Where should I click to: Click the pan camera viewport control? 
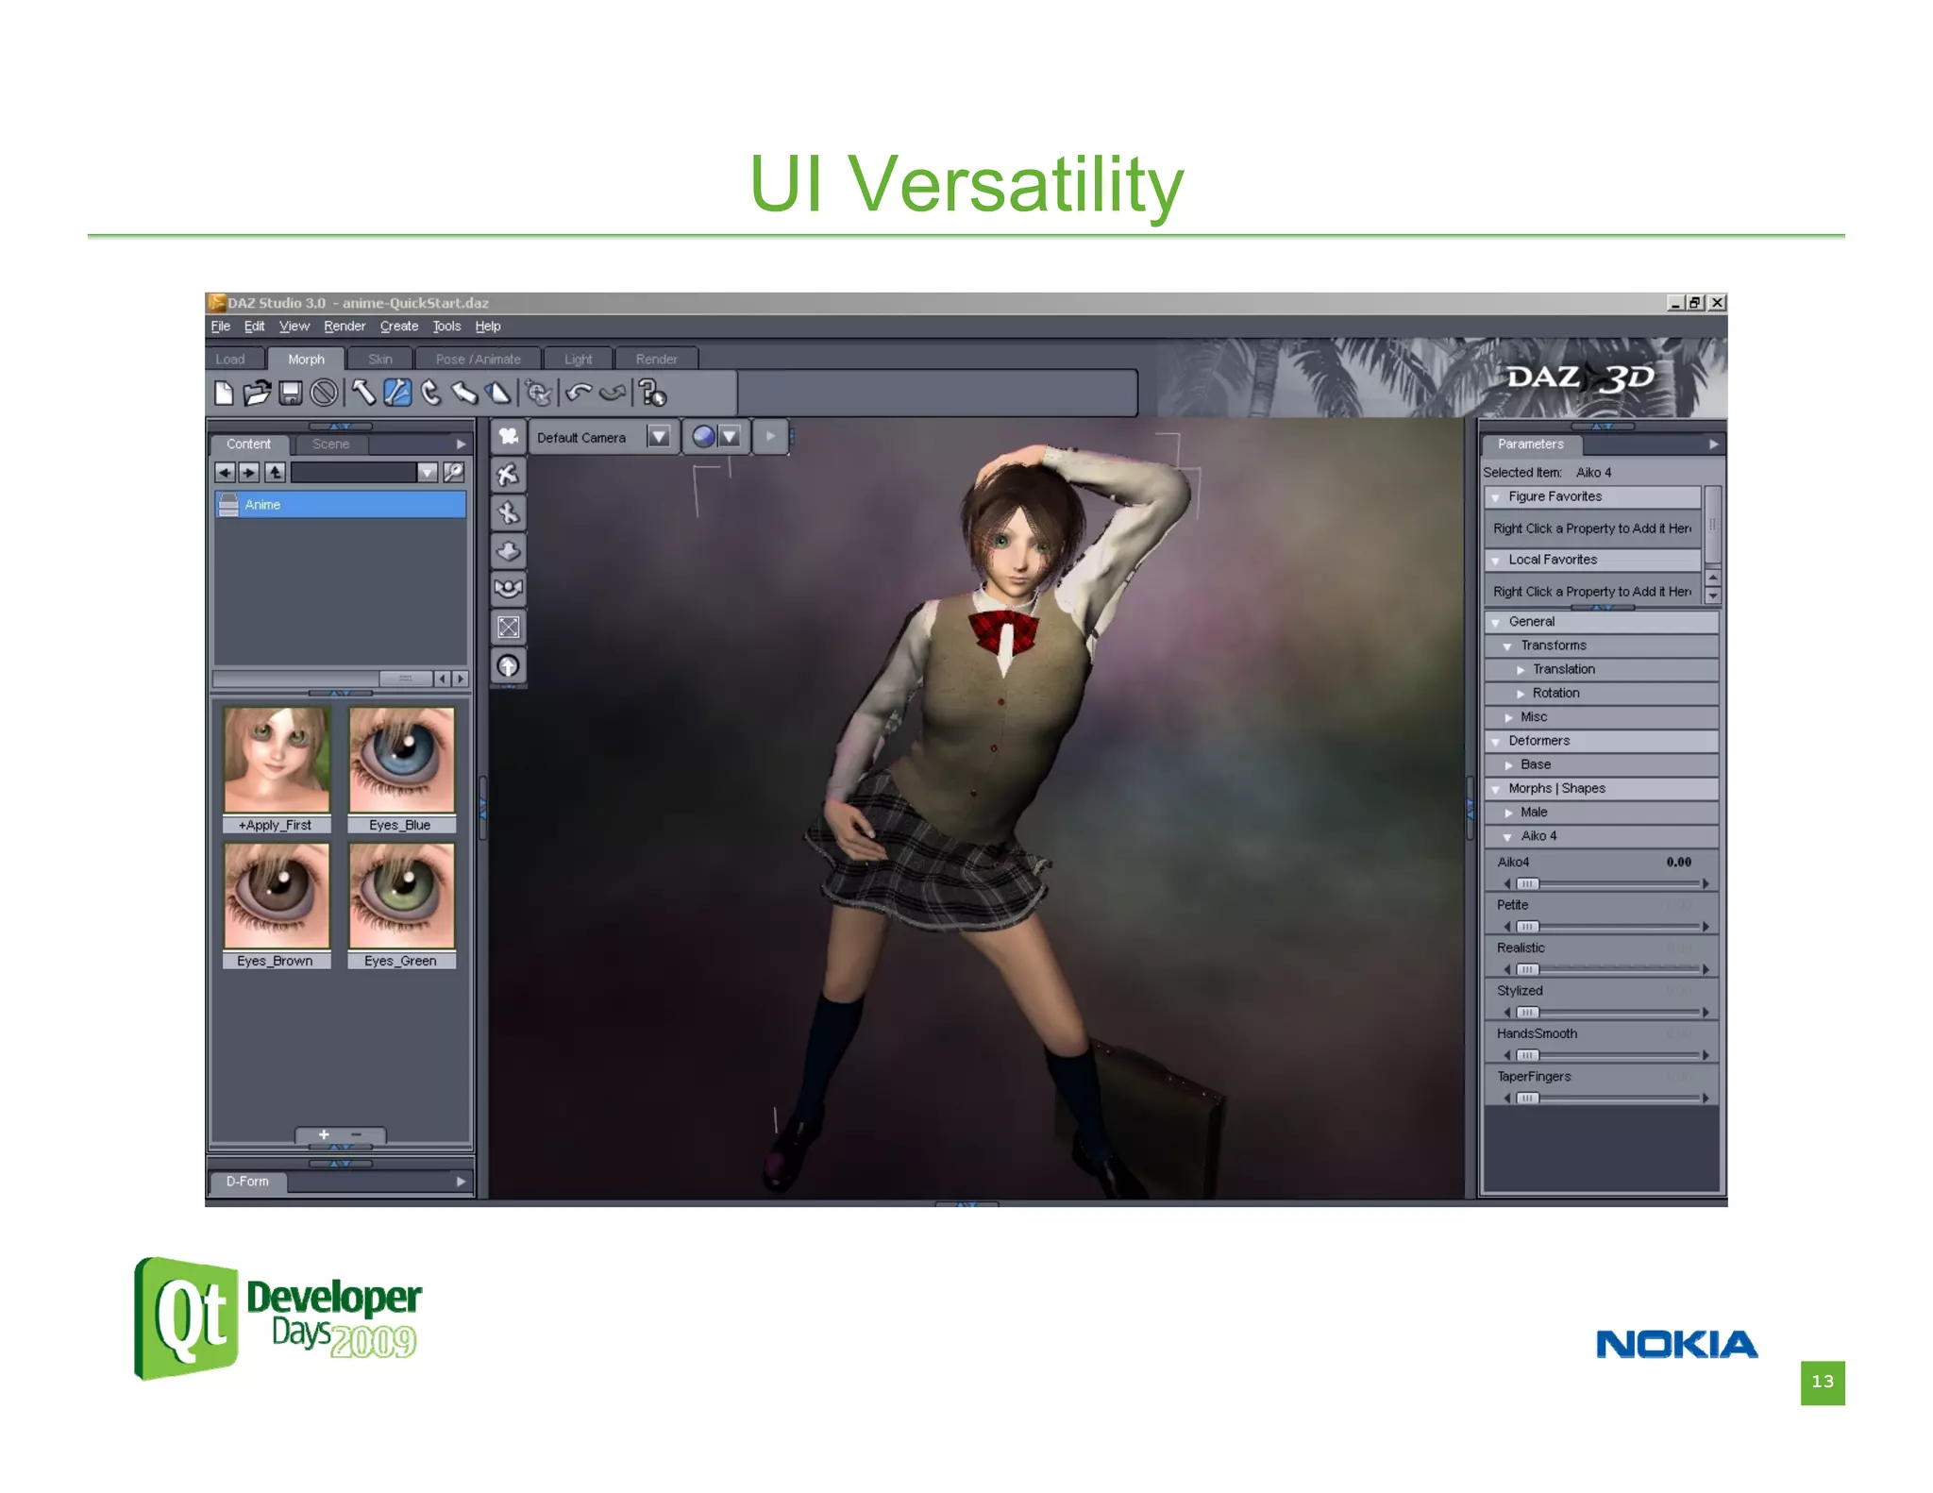(509, 512)
